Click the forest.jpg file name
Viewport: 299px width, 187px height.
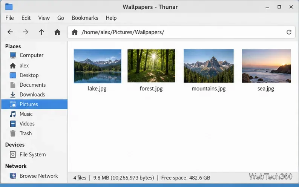[x=151, y=89]
